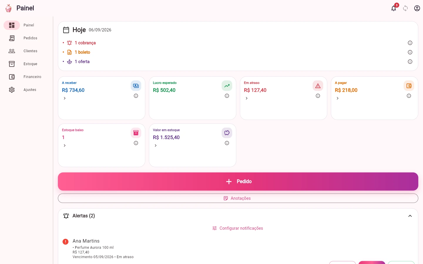Open Clientes in the sidebar
The image size is (423, 264).
point(26,51)
